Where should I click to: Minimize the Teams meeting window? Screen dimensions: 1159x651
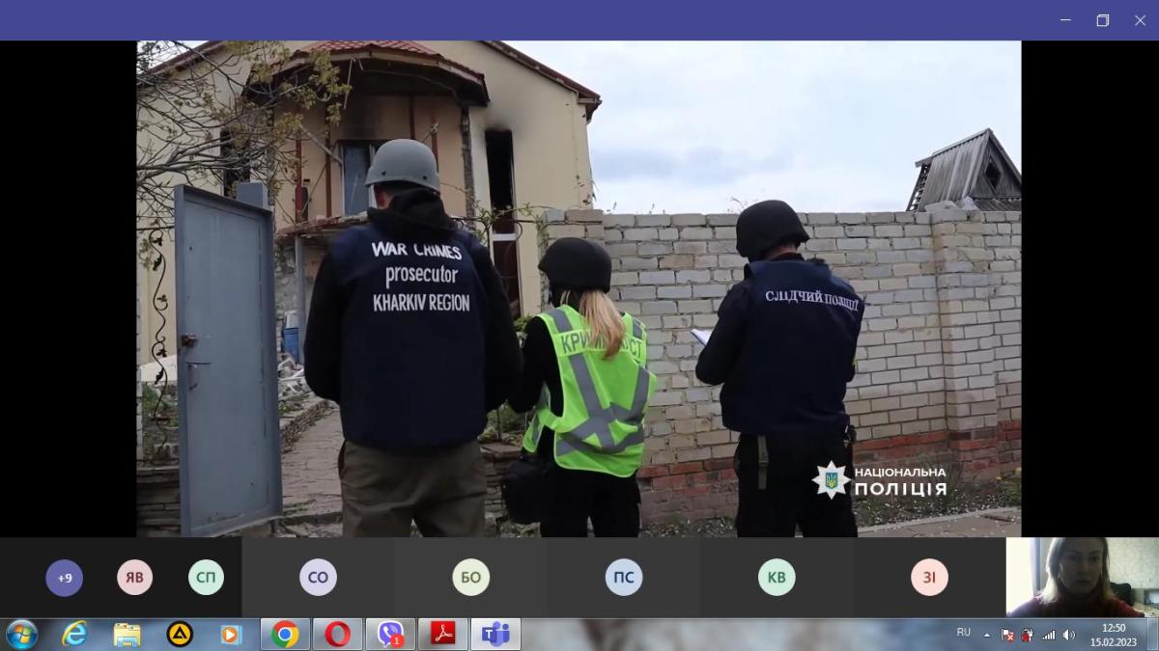pos(1065,20)
